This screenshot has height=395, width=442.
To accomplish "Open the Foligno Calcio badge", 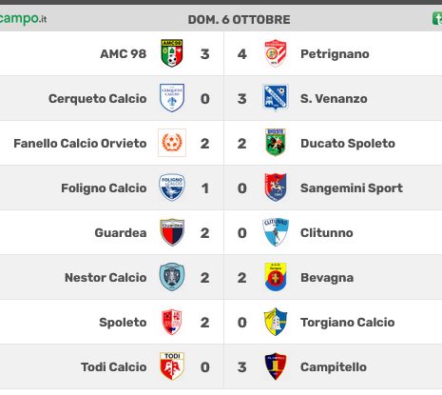I will (172, 188).
